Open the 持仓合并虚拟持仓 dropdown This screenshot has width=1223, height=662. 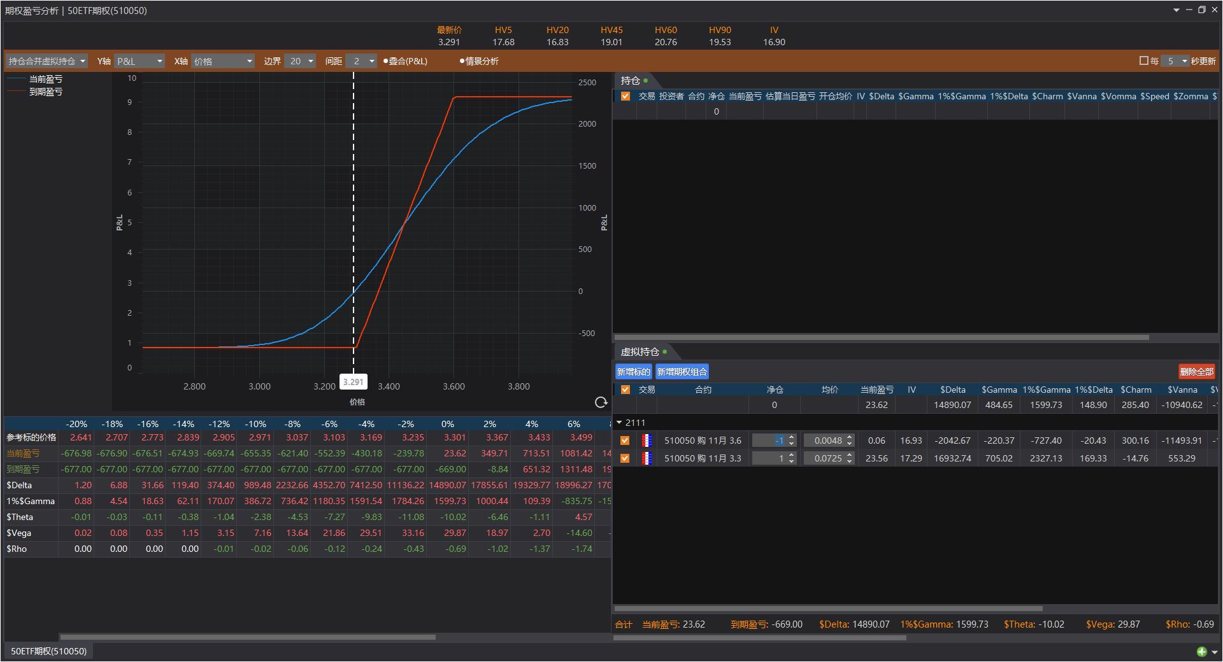click(46, 61)
